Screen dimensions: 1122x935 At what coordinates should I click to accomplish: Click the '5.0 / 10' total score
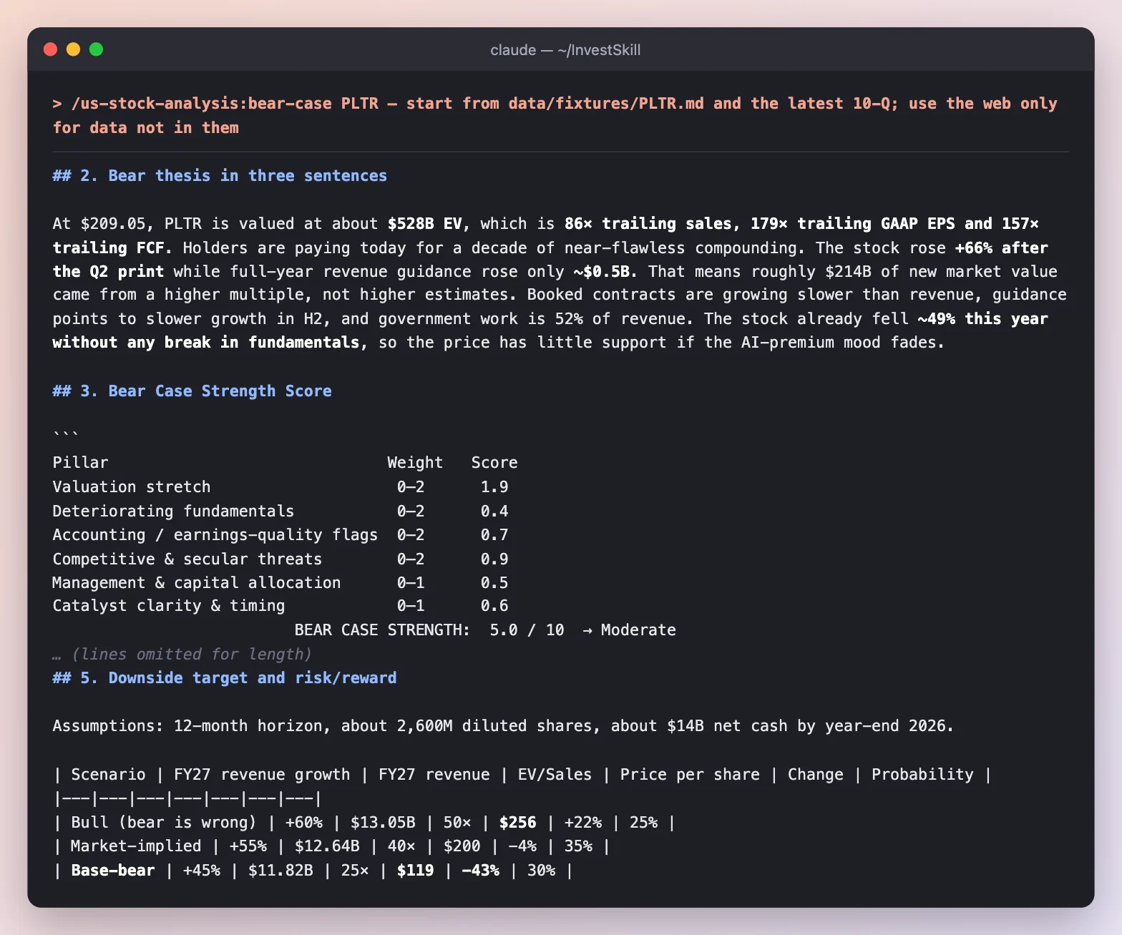point(527,630)
